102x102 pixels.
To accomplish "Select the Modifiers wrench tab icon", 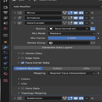I will [x=6, y=47].
